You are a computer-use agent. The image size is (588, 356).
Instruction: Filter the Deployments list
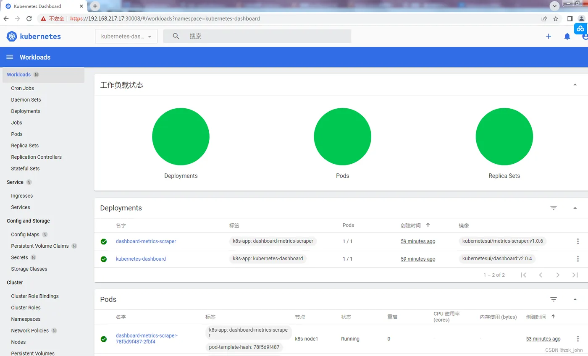tap(554, 208)
